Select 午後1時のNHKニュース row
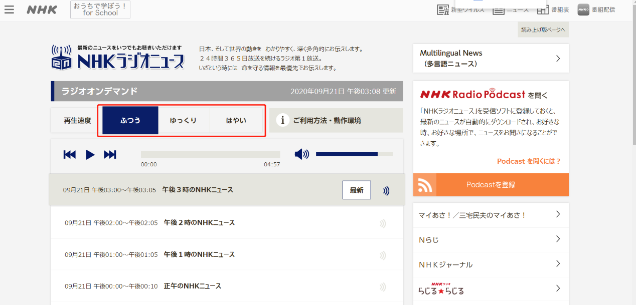Screen dimensions: 636x305 coord(227,254)
